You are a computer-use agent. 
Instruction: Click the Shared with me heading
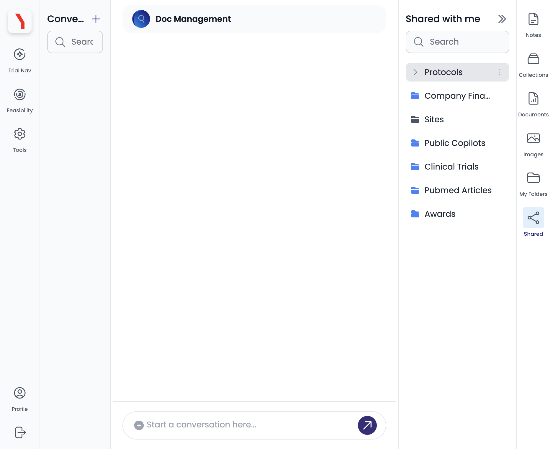point(443,19)
